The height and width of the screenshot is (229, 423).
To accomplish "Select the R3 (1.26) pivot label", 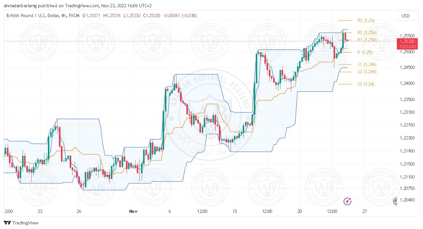I will click(366, 20).
